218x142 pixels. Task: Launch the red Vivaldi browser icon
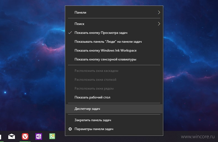(x=25, y=136)
